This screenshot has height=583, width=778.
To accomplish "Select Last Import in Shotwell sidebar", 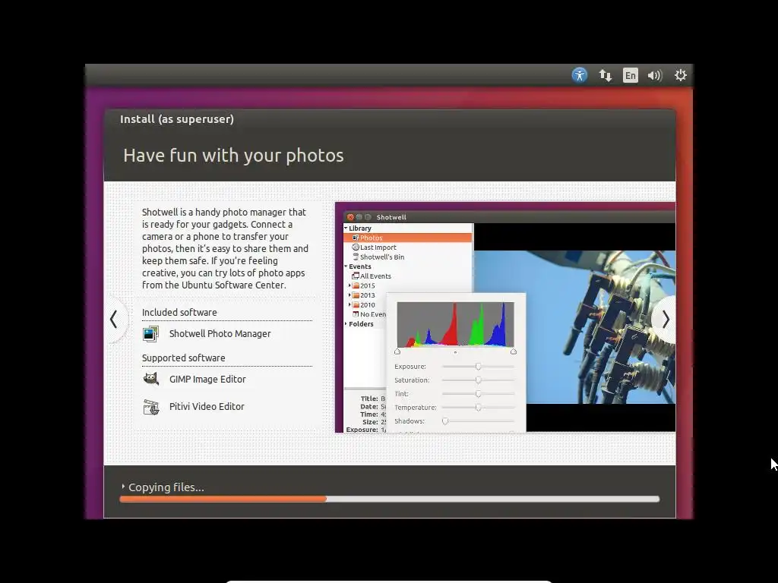I will 378,247.
